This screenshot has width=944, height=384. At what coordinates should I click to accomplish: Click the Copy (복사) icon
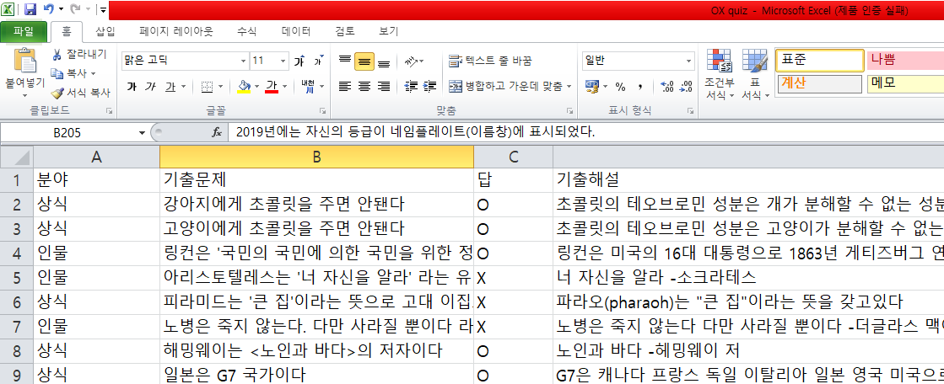pos(57,73)
